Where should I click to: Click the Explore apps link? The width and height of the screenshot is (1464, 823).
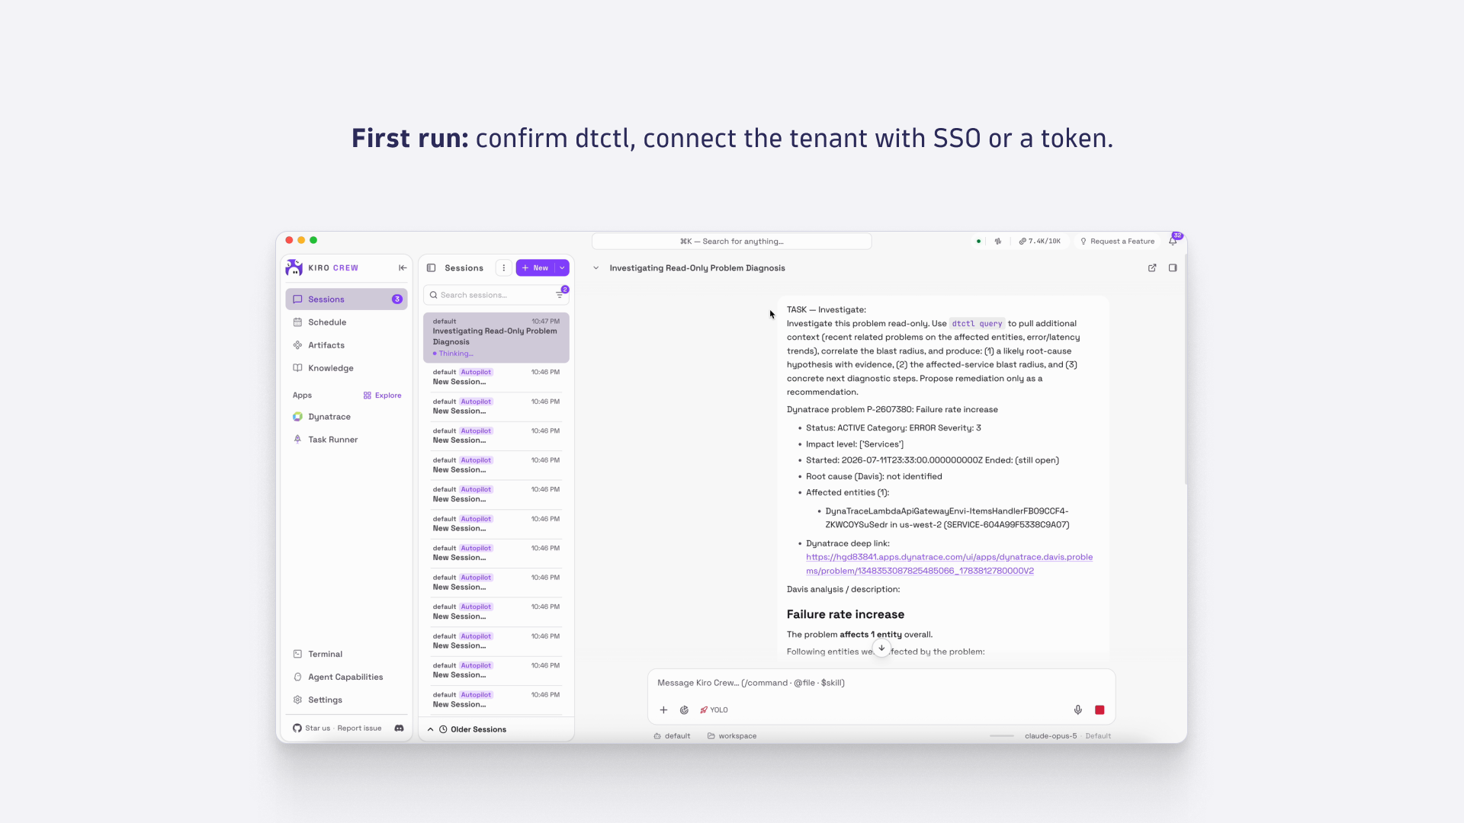382,395
